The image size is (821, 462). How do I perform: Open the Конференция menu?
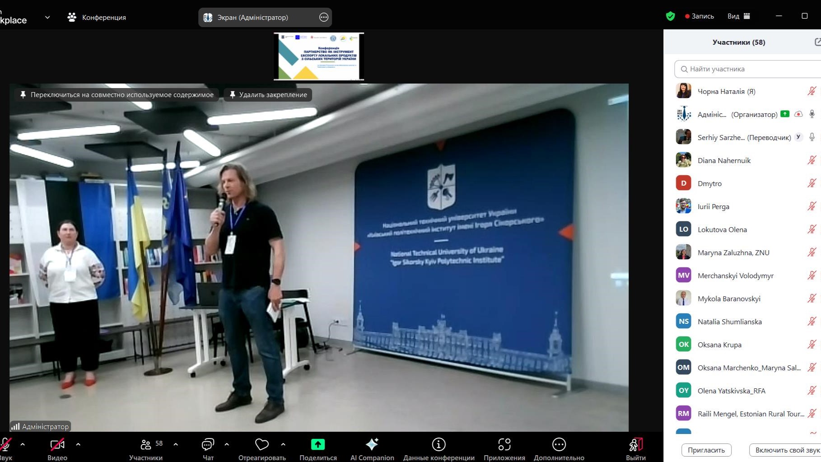[x=97, y=17]
